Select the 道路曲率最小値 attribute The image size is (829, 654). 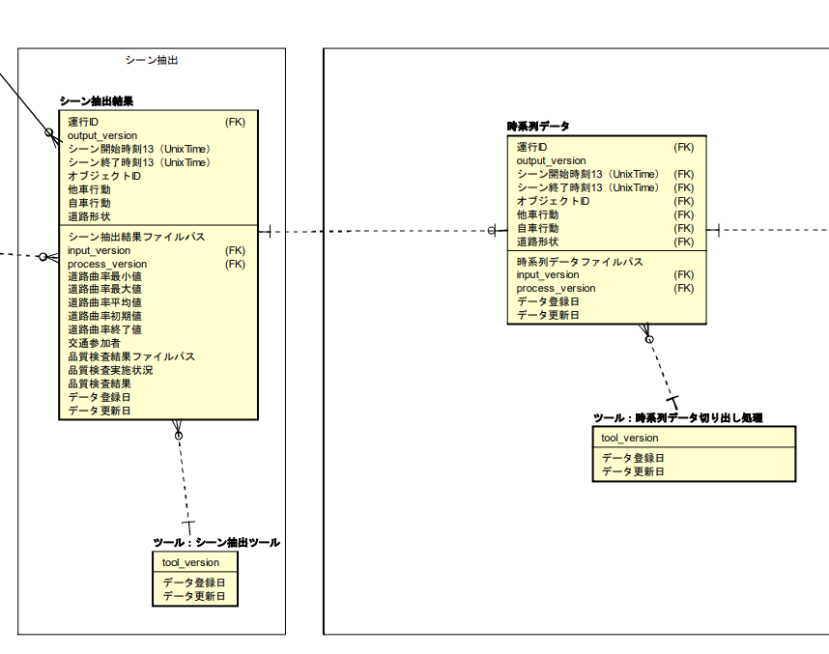click(104, 276)
